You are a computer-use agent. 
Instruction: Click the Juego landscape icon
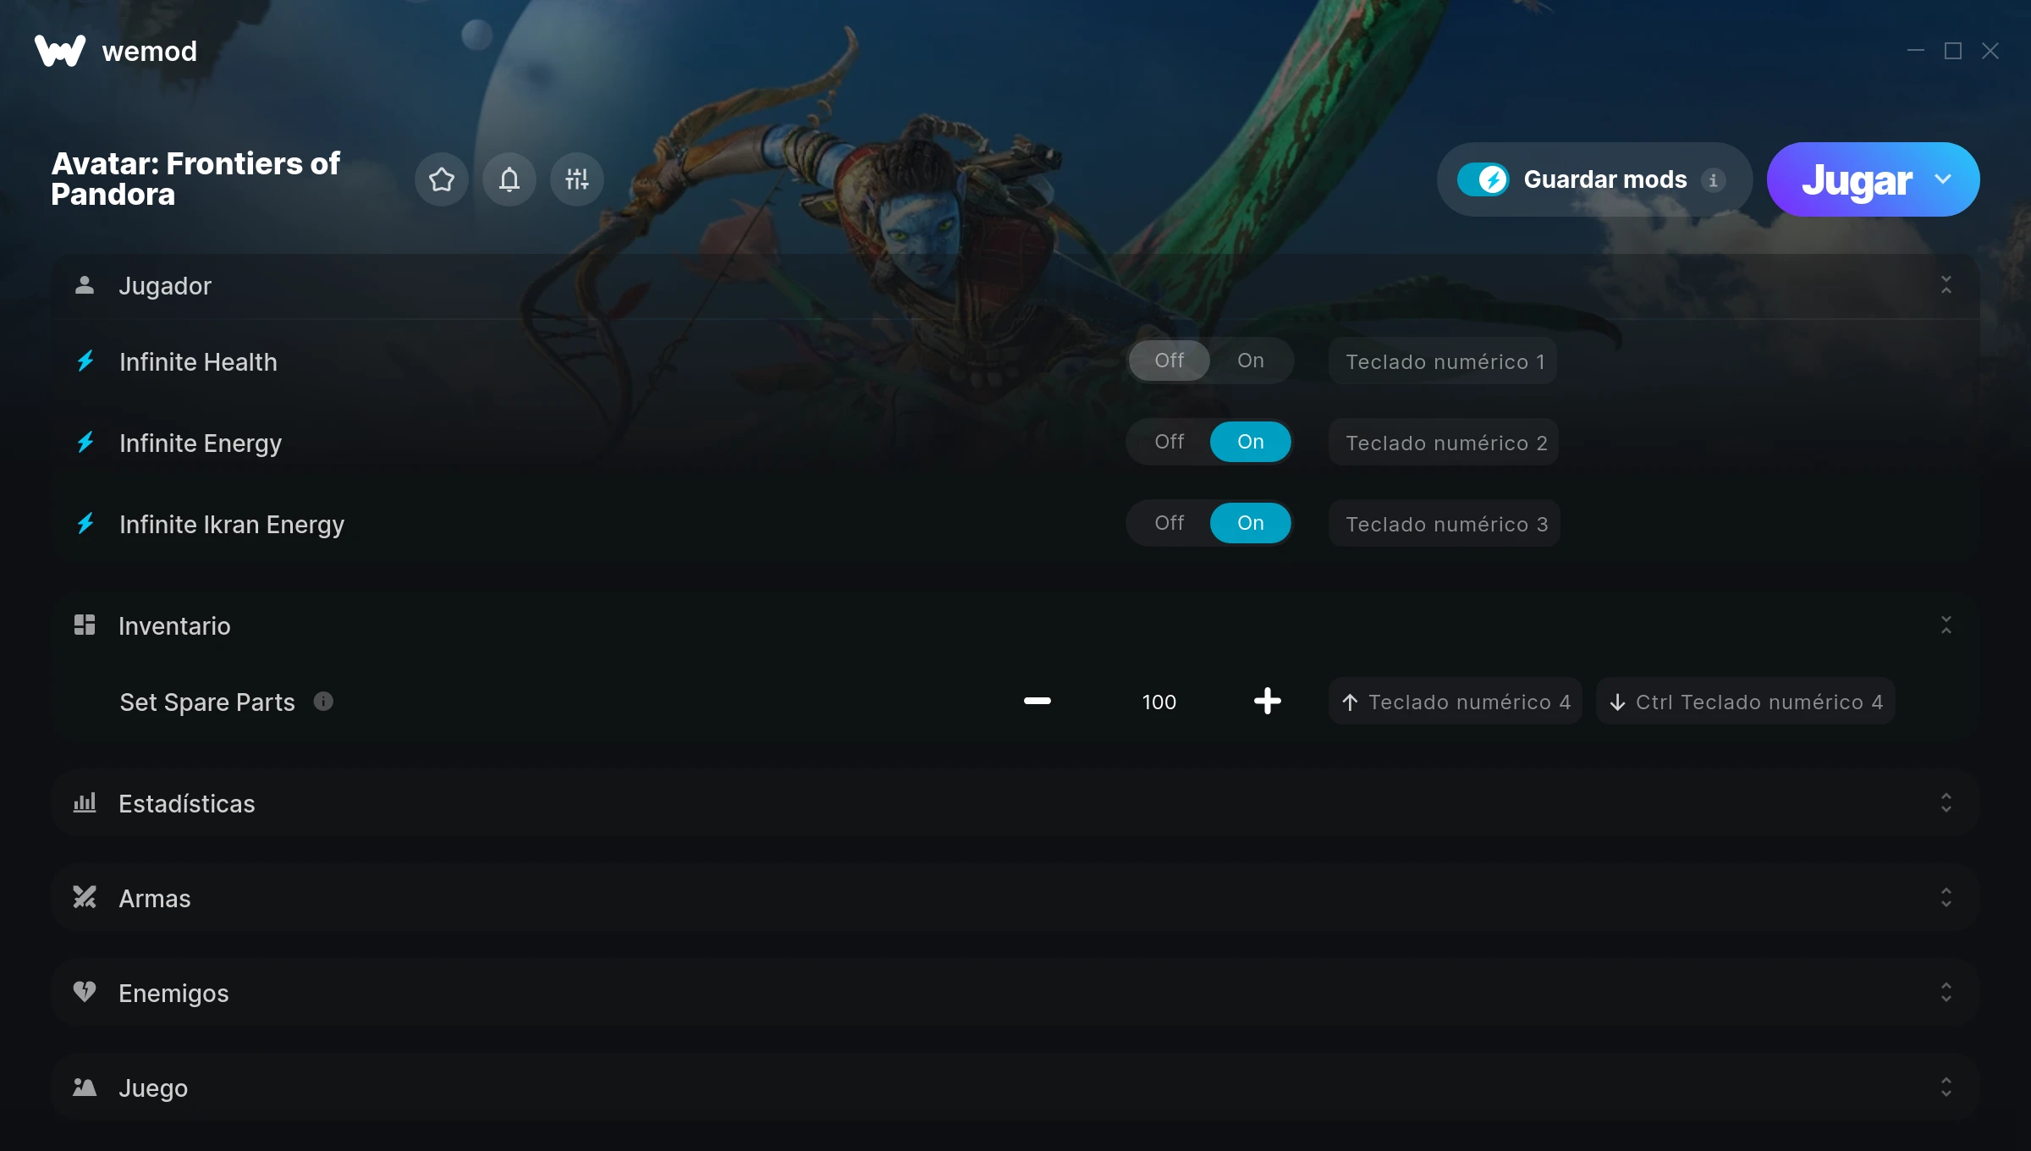point(85,1087)
